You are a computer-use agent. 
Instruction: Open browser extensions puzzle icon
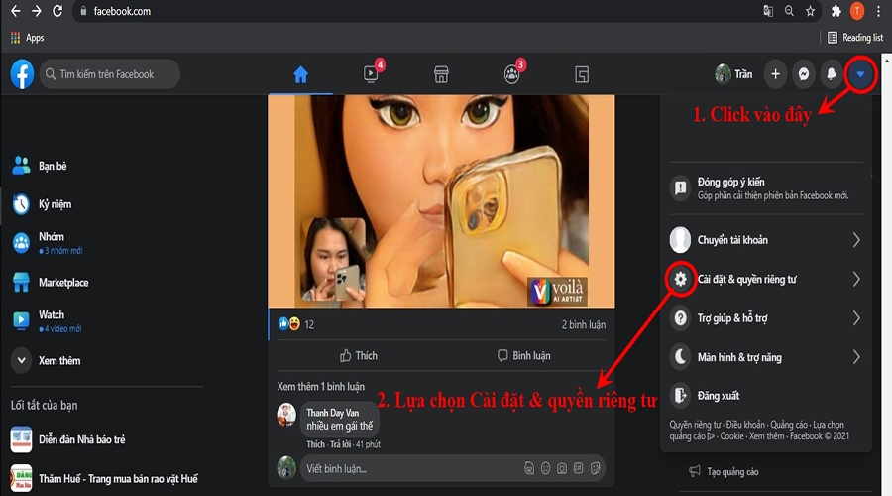836,11
